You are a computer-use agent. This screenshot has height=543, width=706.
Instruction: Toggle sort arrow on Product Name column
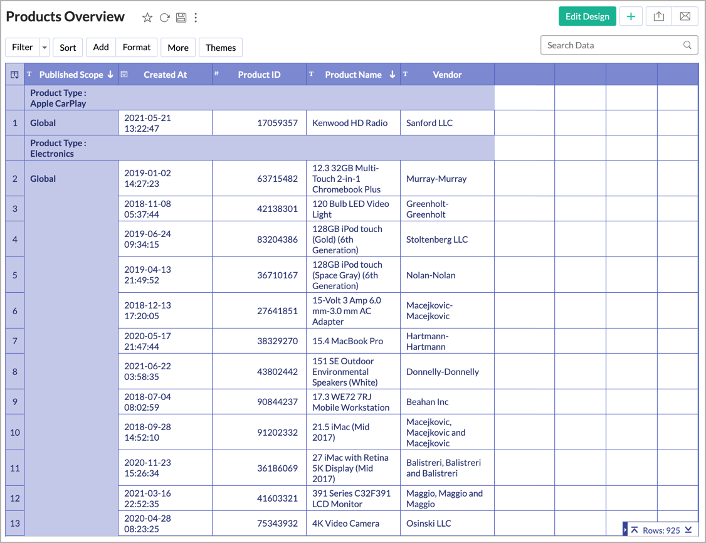(393, 75)
